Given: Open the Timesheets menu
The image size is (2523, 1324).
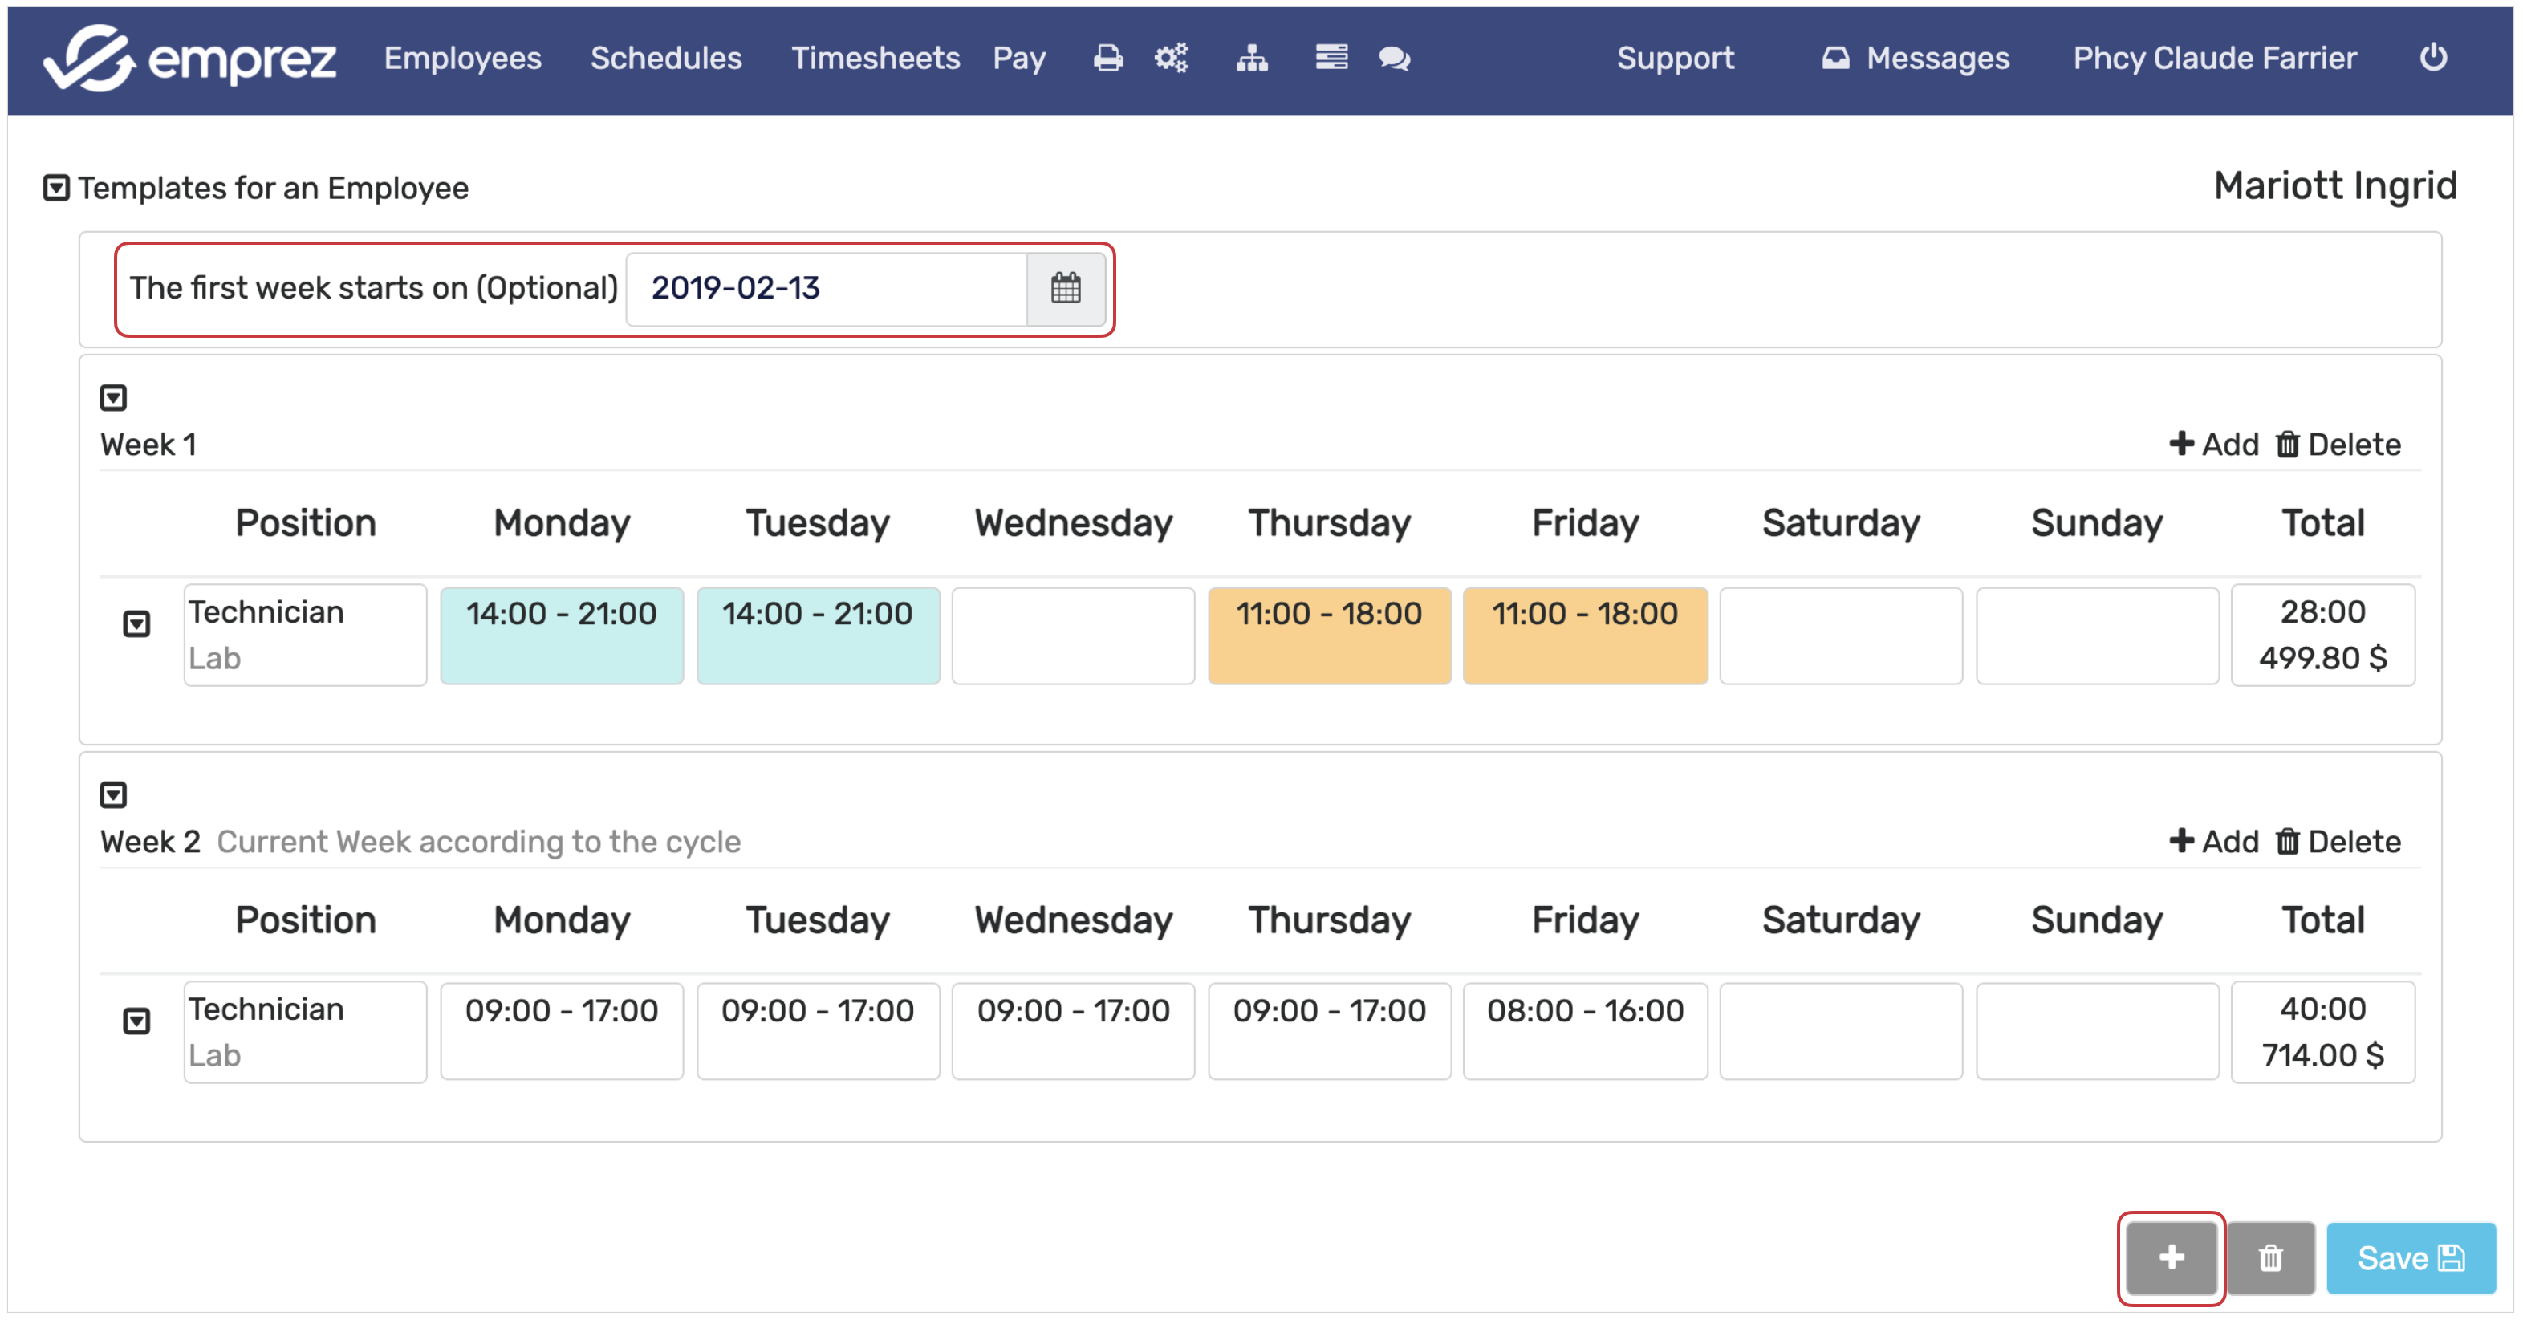Looking at the screenshot, I should click(x=875, y=59).
